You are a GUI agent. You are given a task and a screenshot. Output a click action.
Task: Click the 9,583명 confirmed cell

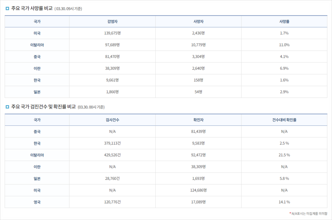point(198,143)
